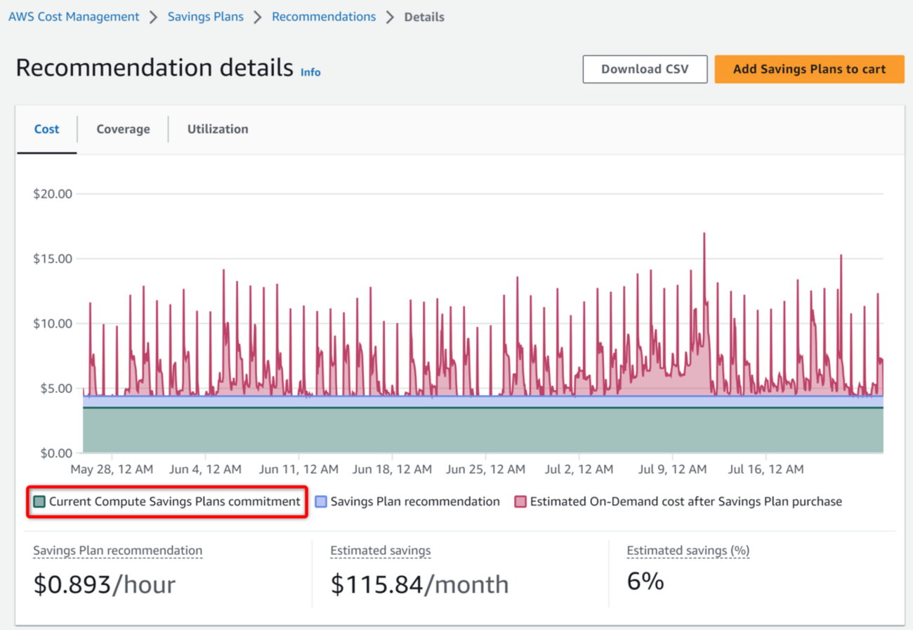Switch to the Coverage tab
Viewport: 913px width, 630px height.
(123, 129)
